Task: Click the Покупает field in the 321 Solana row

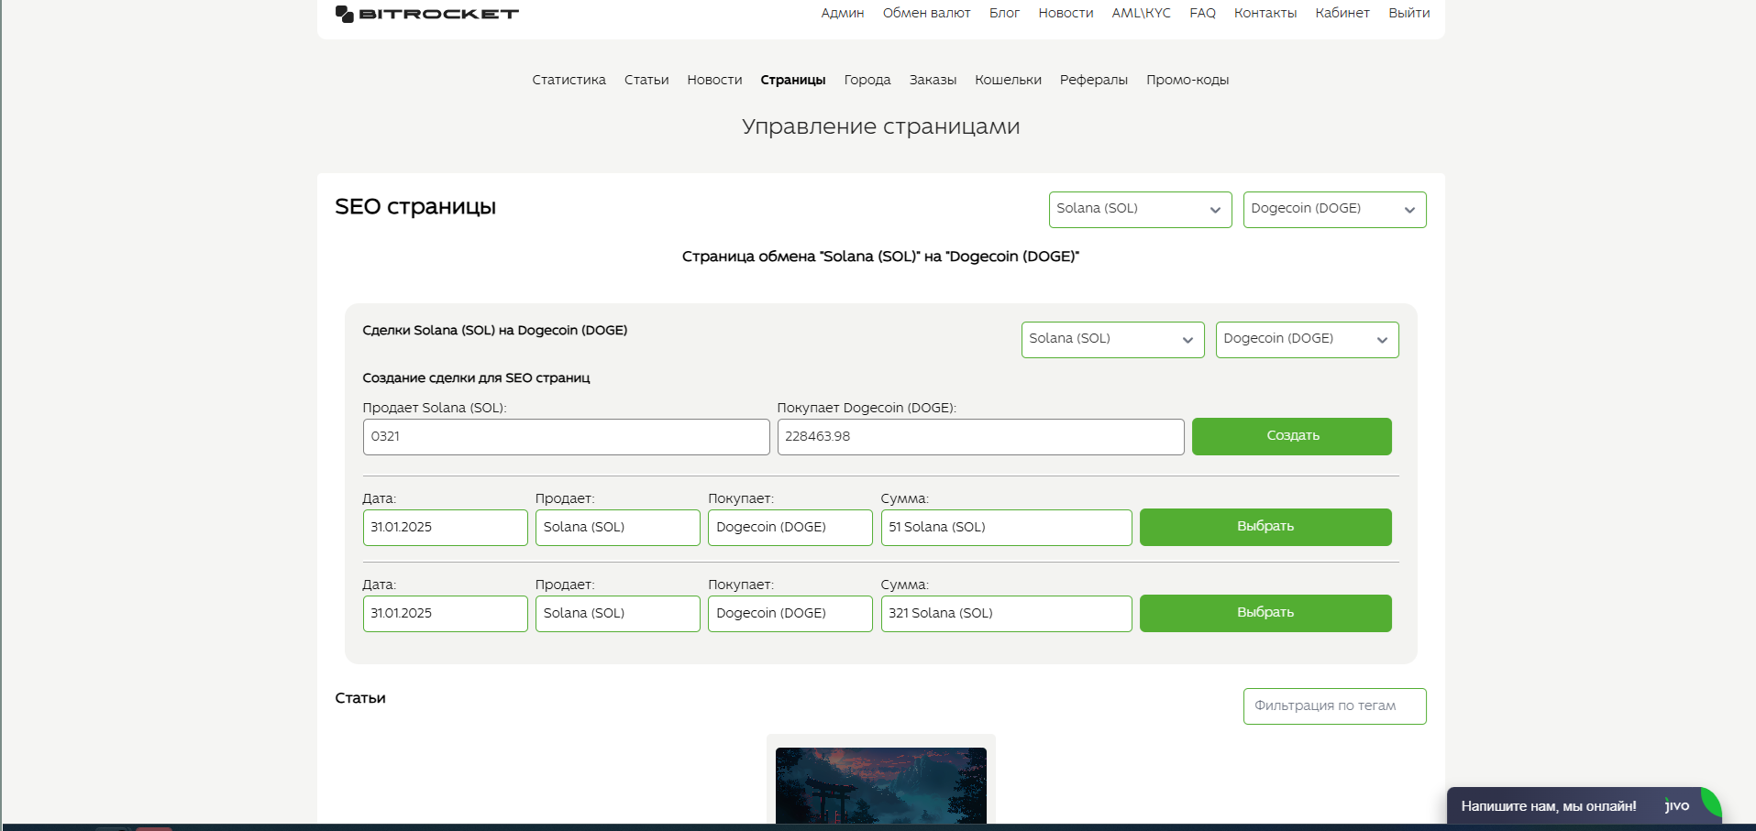Action: point(790,614)
